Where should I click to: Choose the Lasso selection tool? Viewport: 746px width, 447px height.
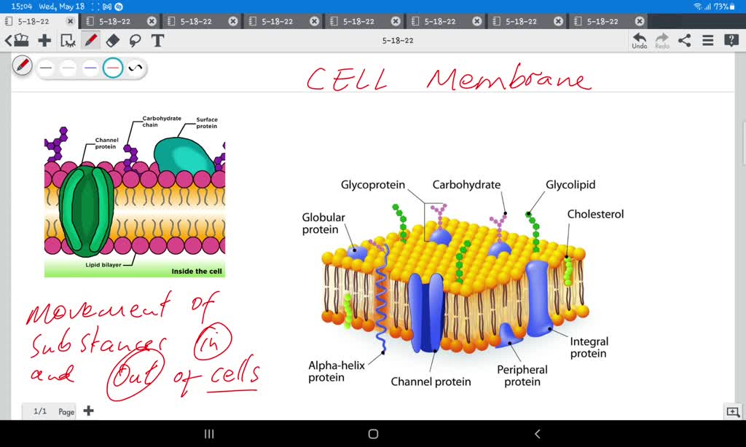[136, 40]
